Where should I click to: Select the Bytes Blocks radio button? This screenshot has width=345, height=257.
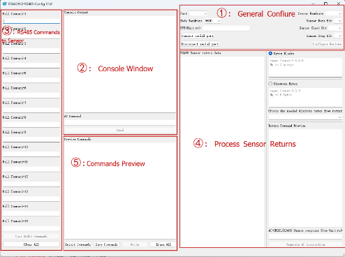(270, 53)
